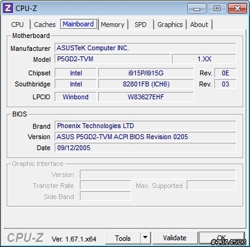This screenshot has height=247, width=250.
Task: Click the Southbridge vendor Intel field
Action: coord(76,84)
